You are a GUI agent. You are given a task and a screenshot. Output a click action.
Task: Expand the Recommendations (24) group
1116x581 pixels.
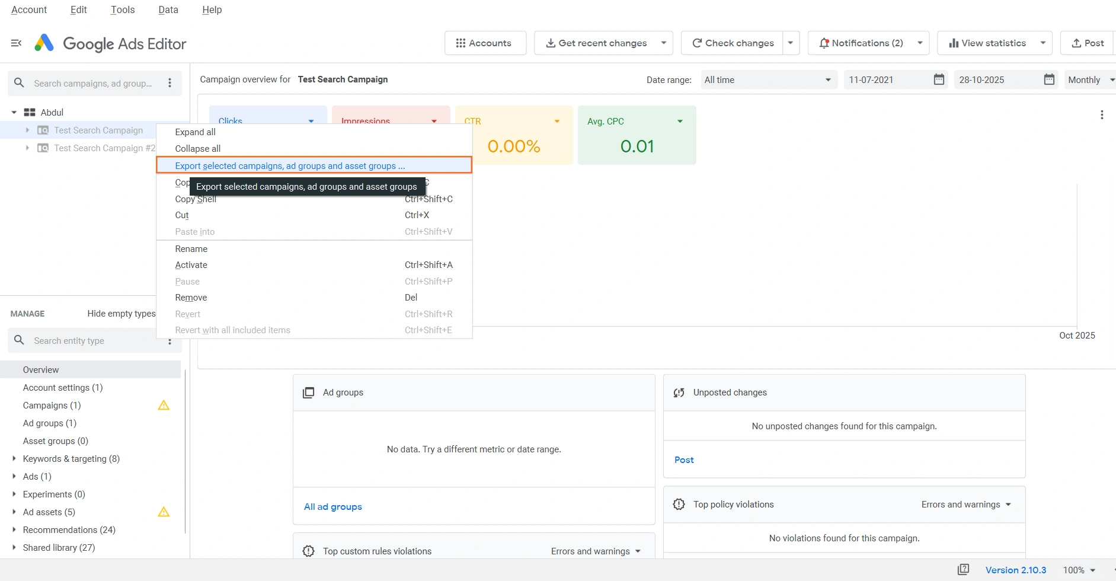click(14, 530)
